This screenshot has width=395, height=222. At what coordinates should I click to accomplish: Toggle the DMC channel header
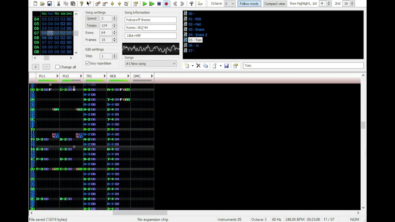click(x=137, y=76)
